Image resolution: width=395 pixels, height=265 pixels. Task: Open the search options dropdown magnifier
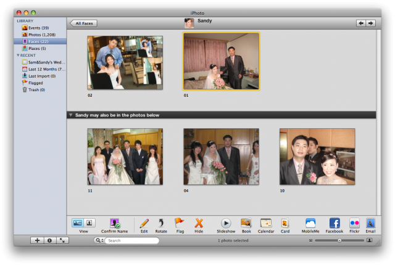(x=98, y=240)
